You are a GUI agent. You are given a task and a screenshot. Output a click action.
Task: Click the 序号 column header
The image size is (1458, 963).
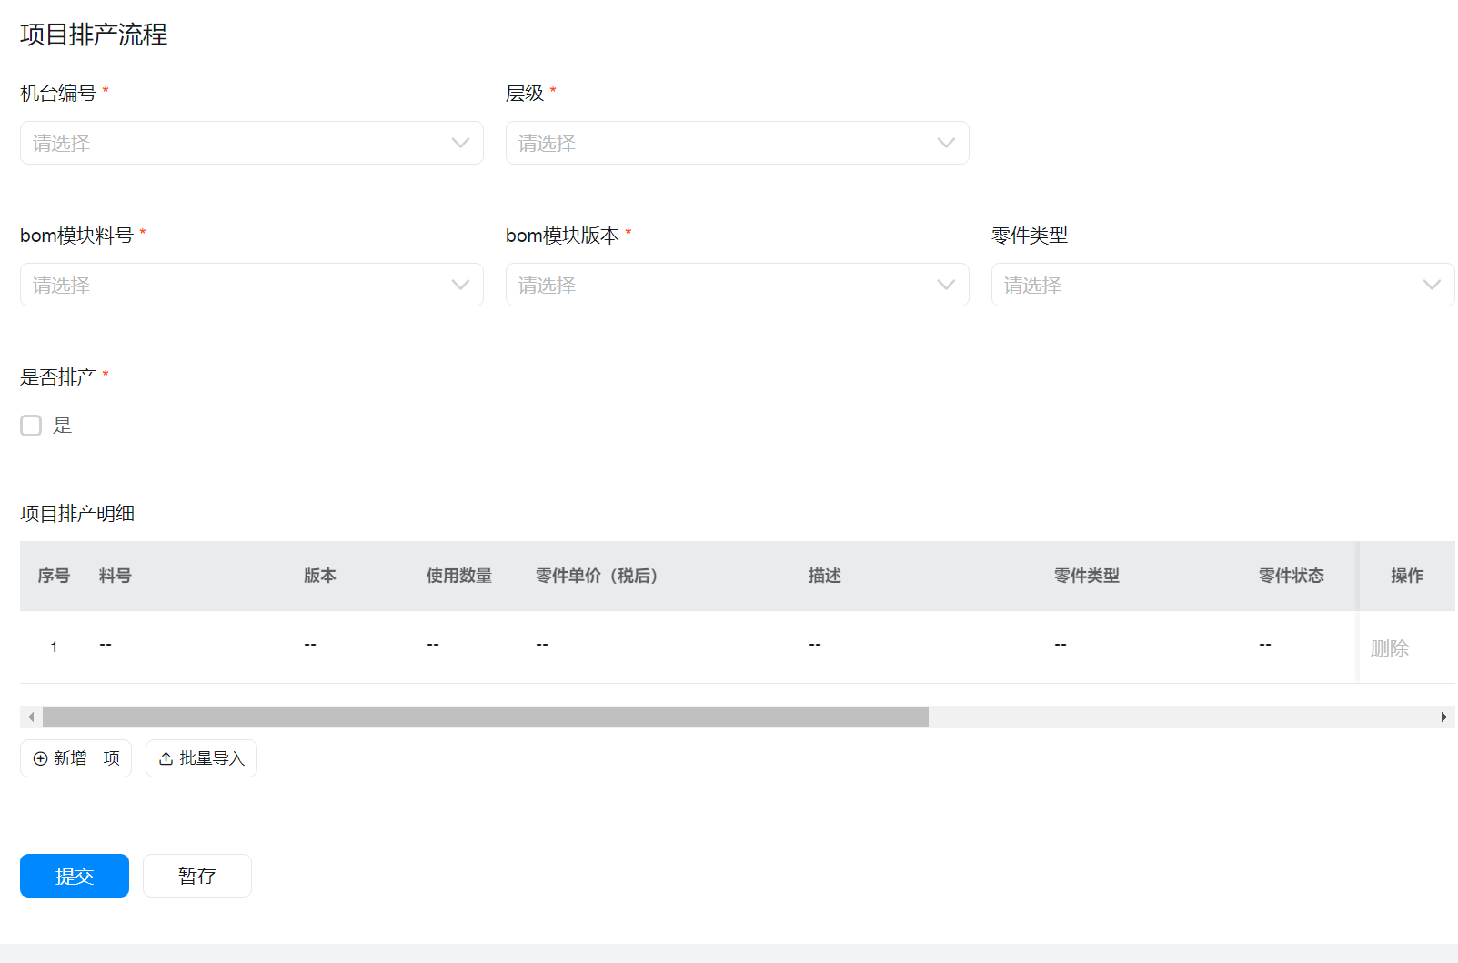point(54,576)
